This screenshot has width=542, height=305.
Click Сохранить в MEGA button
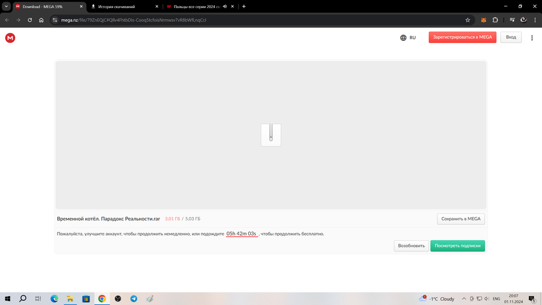click(461, 219)
